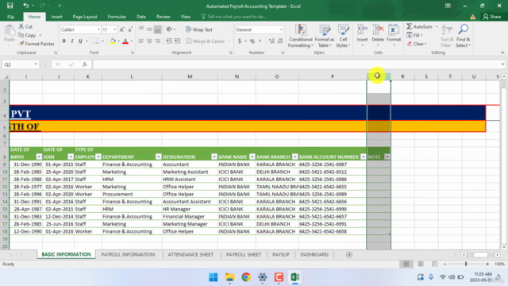508x286 pixels.
Task: Click the Copy icon
Action: pyautogui.click(x=21, y=35)
